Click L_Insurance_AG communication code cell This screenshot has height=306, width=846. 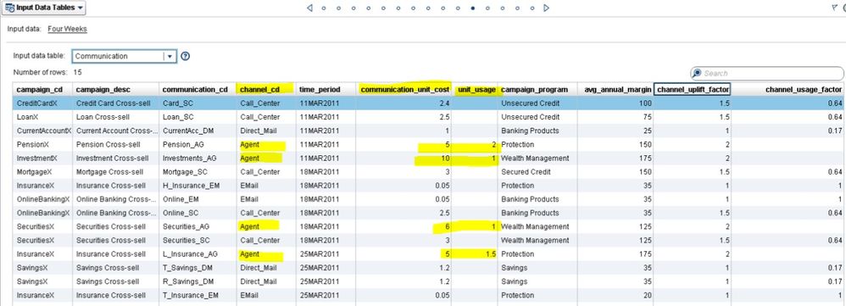pyautogui.click(x=198, y=253)
